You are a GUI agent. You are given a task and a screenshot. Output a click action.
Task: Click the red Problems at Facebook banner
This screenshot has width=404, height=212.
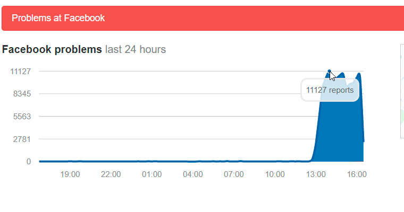click(202, 19)
